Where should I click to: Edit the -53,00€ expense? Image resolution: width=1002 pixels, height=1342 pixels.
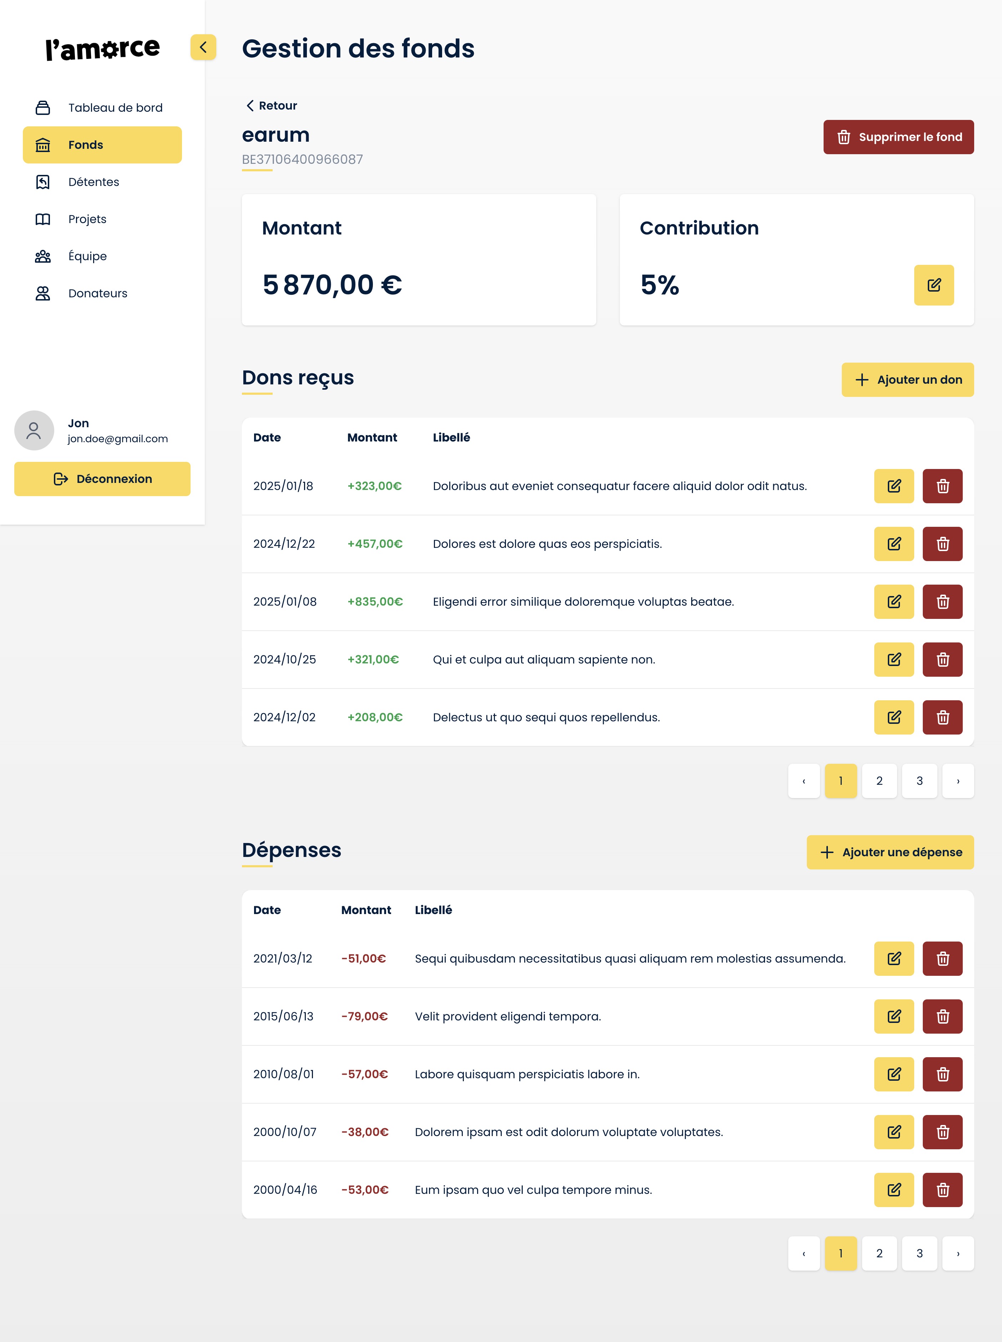tap(894, 1190)
